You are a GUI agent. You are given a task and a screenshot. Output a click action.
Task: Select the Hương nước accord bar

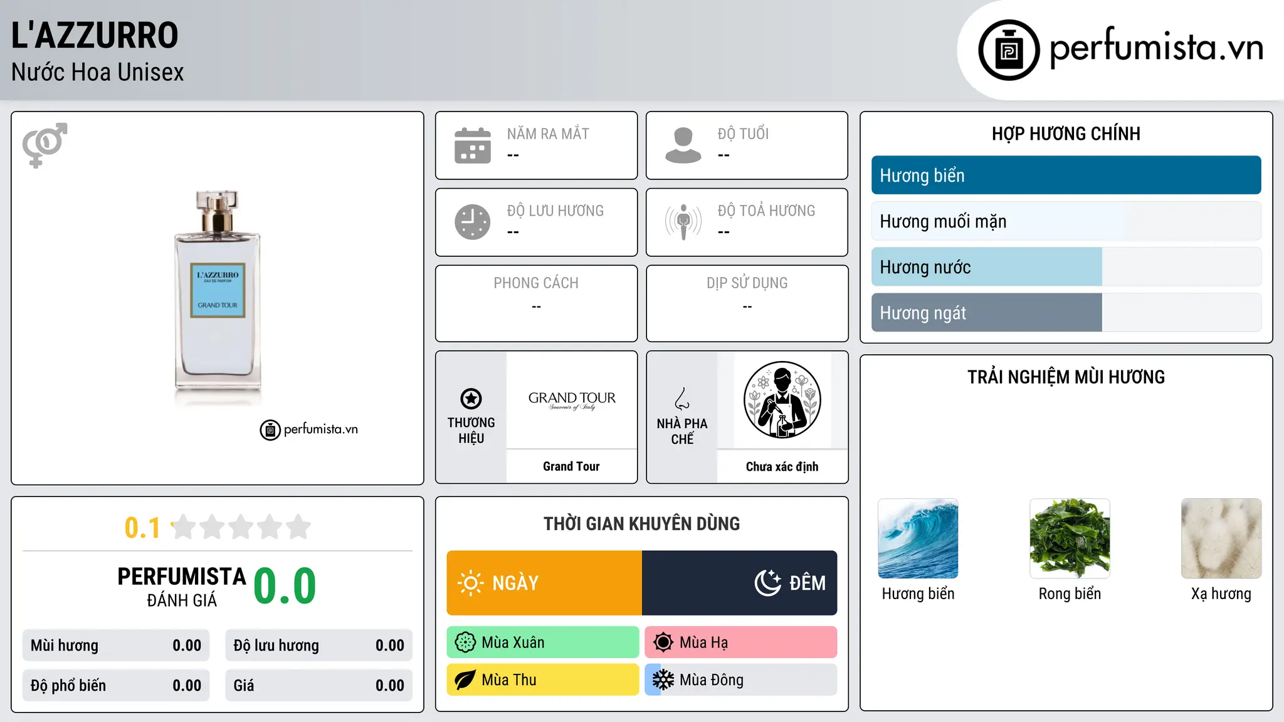pyautogui.click(x=1066, y=267)
